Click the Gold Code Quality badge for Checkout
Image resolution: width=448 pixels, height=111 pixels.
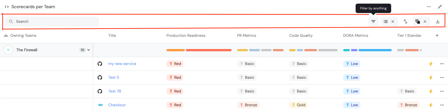[298, 105]
